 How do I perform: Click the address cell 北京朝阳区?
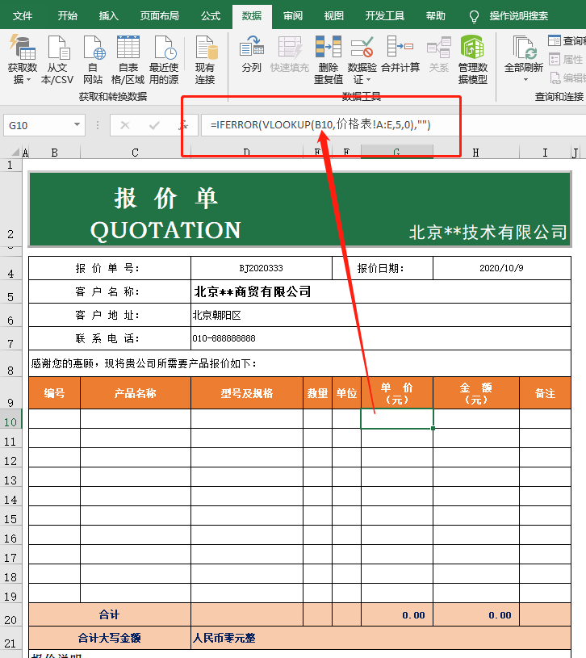[x=381, y=315]
